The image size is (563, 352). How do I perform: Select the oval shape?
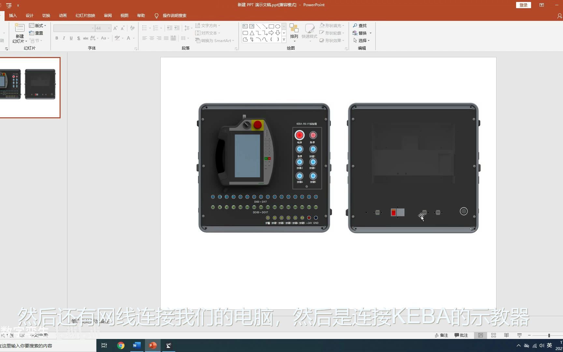click(278, 26)
